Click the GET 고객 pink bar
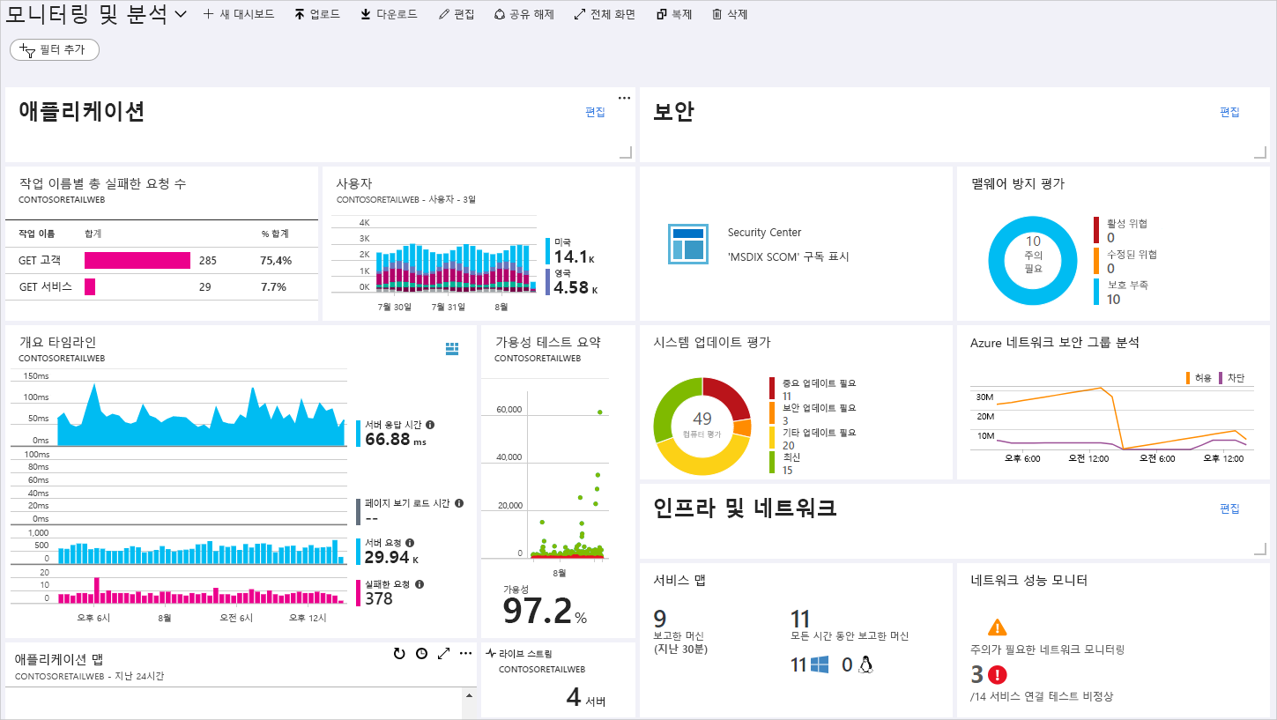This screenshot has height=720, width=1277. (x=137, y=261)
